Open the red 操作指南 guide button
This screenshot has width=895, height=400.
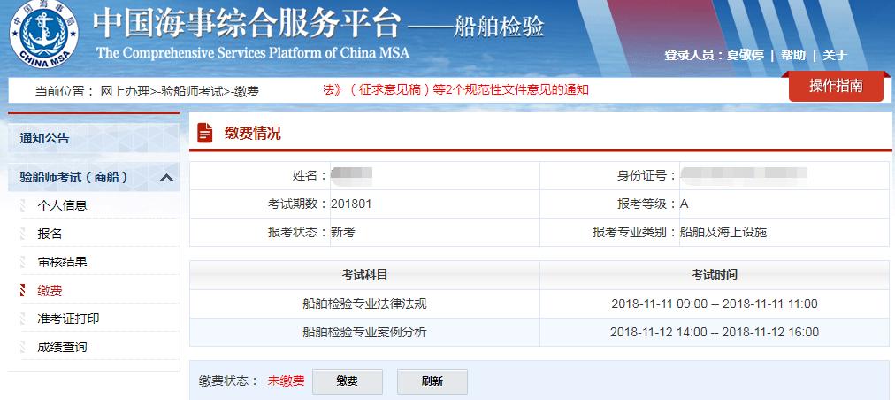point(835,86)
